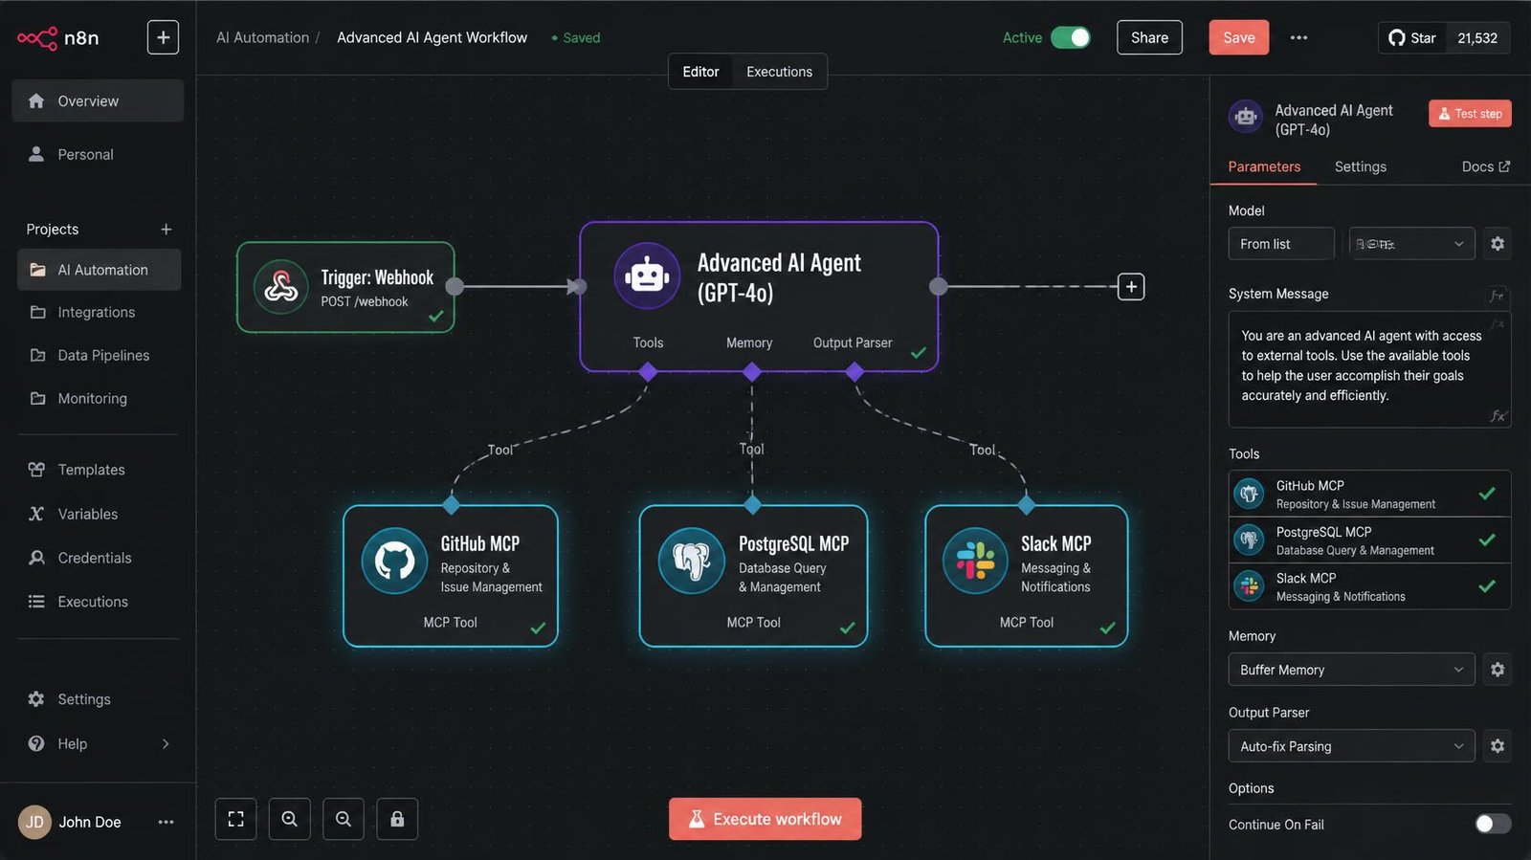This screenshot has width=1531, height=860.
Task: Open the gear settings beside the Model selector
Action: point(1498,244)
